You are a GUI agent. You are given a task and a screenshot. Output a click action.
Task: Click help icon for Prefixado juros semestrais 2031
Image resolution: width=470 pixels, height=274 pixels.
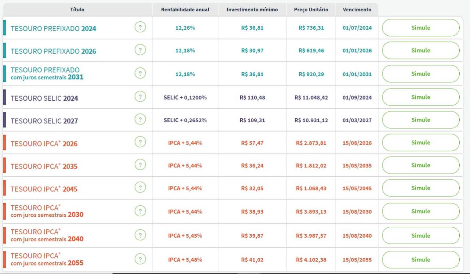point(140,73)
